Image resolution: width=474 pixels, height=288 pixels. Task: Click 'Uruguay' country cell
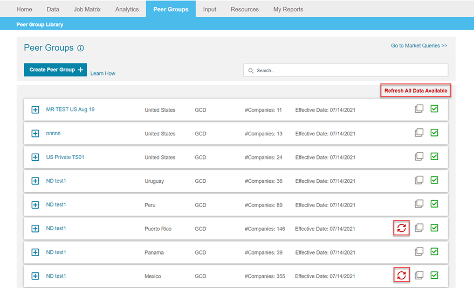point(154,181)
